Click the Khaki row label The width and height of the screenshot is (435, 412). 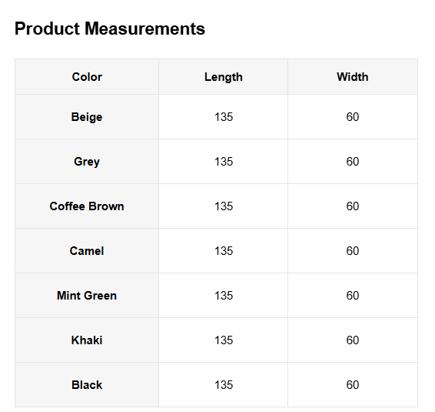coord(87,340)
